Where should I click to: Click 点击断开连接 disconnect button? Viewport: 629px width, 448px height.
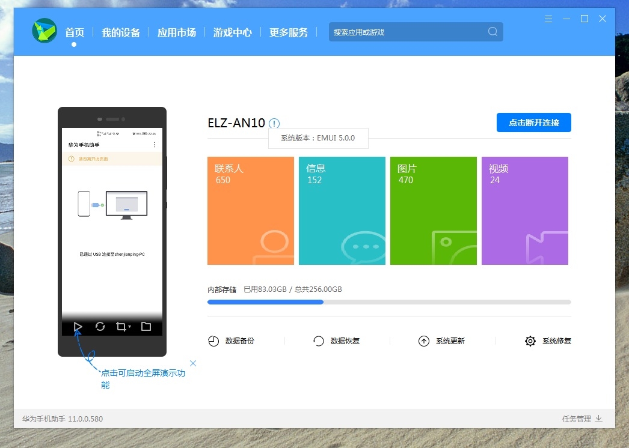[533, 123]
